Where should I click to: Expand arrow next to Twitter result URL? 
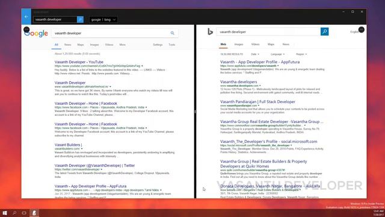coord(101,169)
